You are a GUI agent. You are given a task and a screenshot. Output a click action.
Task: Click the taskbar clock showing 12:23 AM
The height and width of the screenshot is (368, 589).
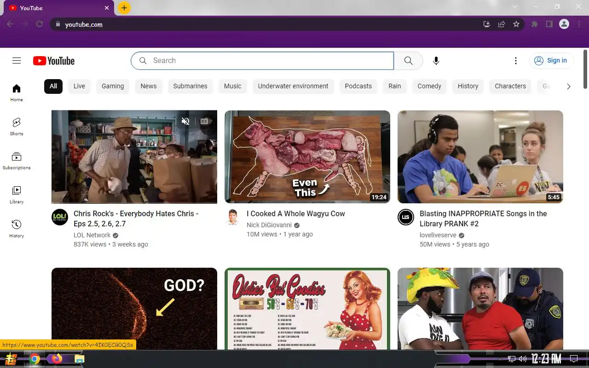point(546,359)
